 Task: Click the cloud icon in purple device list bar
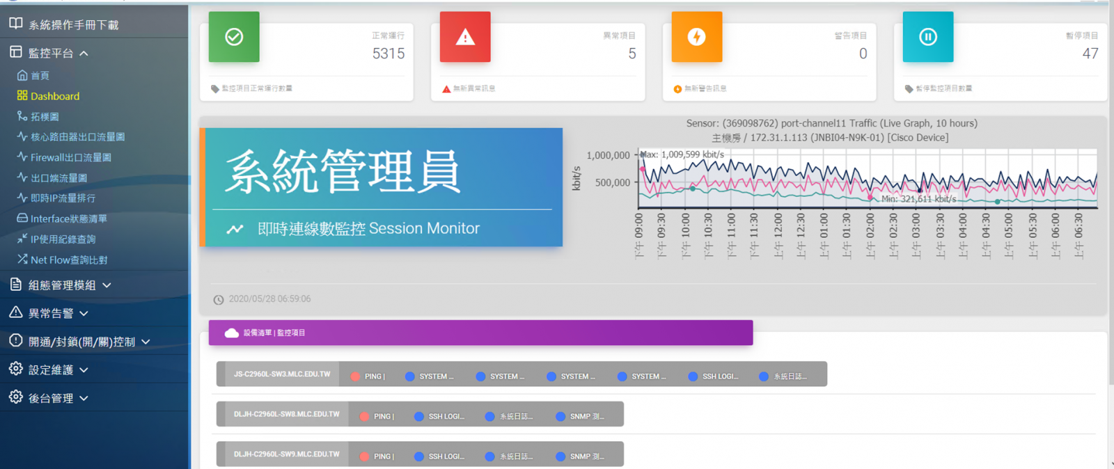232,333
